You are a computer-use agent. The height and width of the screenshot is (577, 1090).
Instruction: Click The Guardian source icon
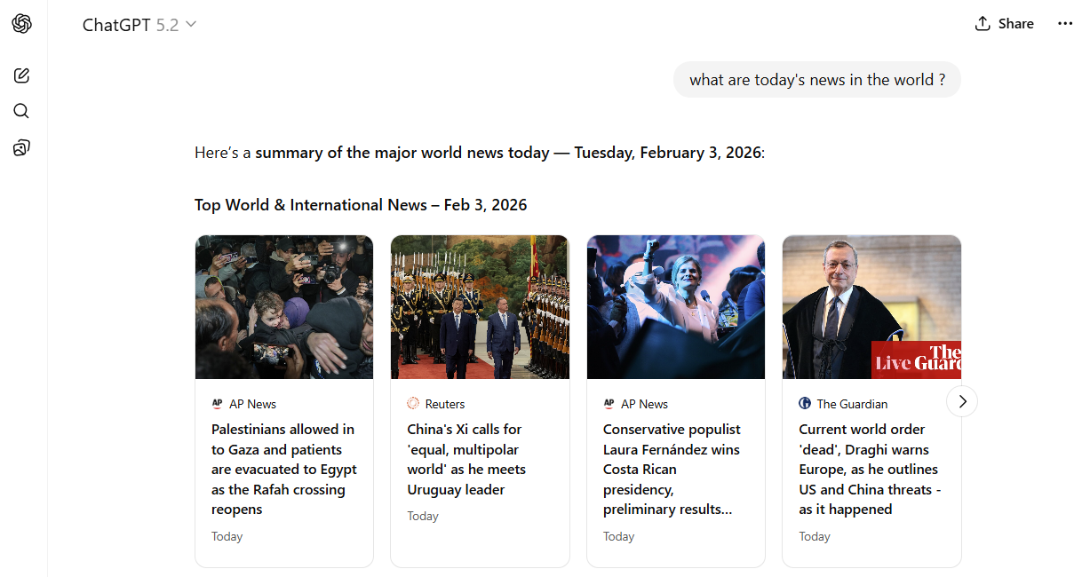805,404
